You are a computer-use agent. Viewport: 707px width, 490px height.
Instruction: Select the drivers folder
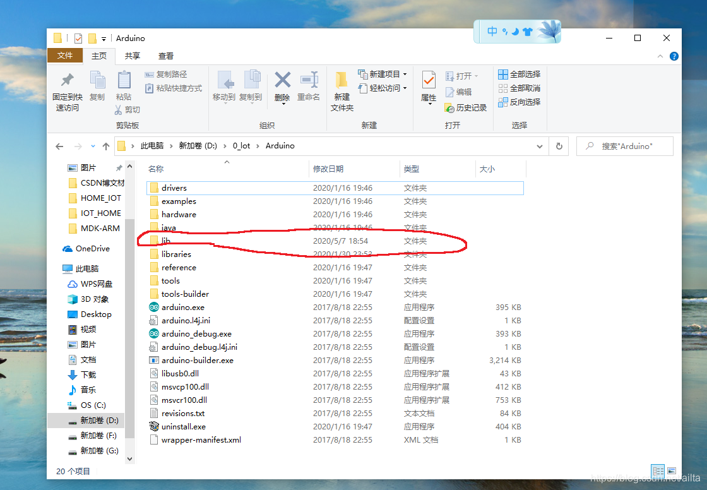pyautogui.click(x=335, y=188)
